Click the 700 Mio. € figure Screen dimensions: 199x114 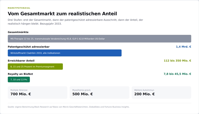point(21,94)
